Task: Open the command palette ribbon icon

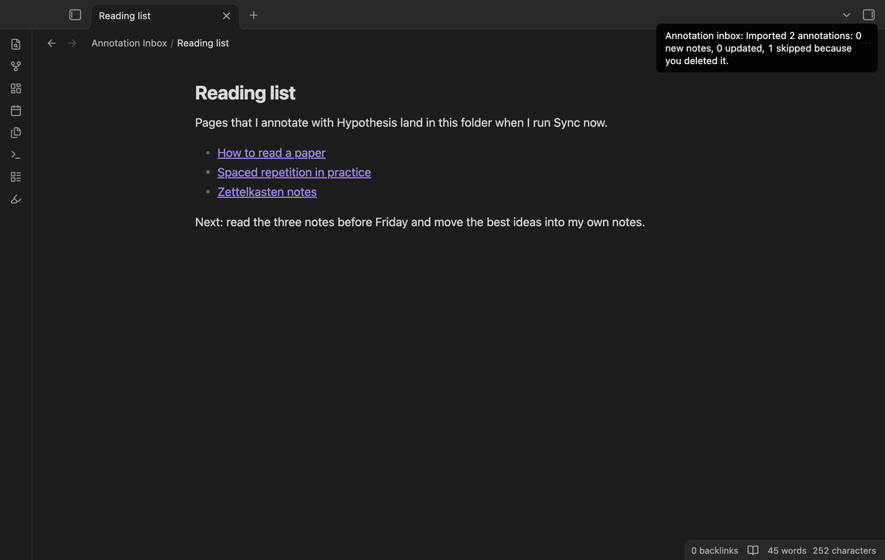Action: (x=16, y=155)
